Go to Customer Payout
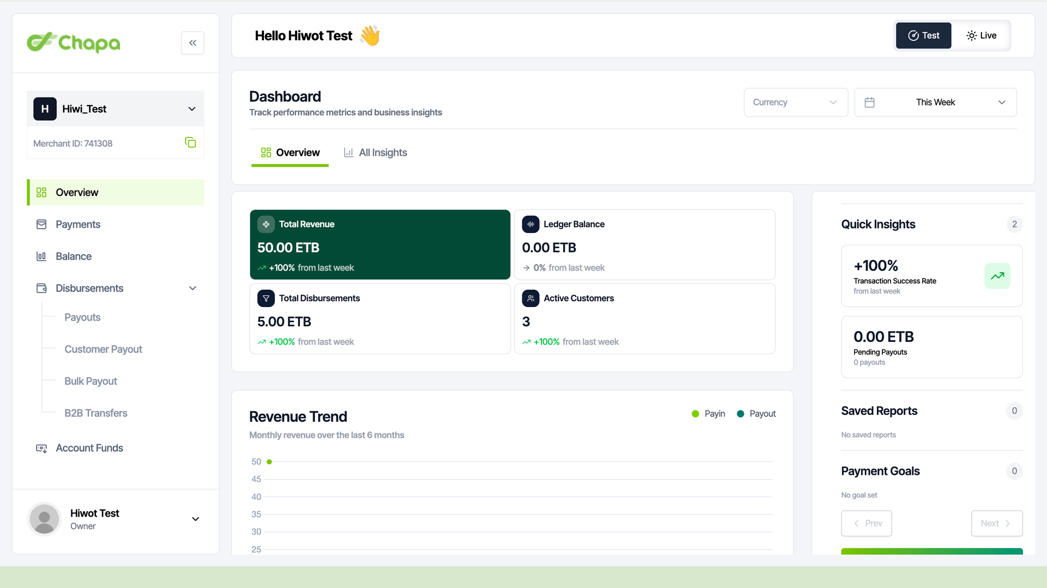The height and width of the screenshot is (588, 1047). click(x=103, y=349)
